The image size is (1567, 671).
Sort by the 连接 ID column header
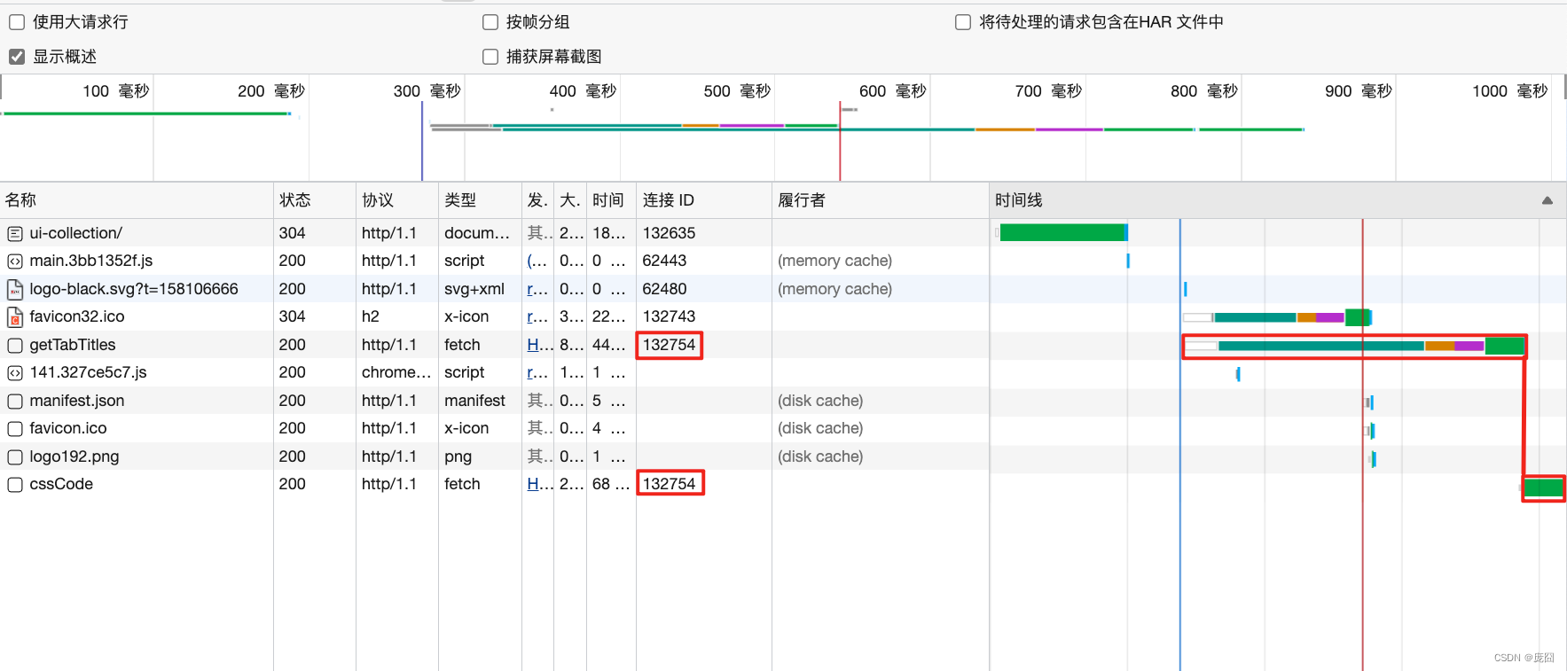(x=704, y=200)
